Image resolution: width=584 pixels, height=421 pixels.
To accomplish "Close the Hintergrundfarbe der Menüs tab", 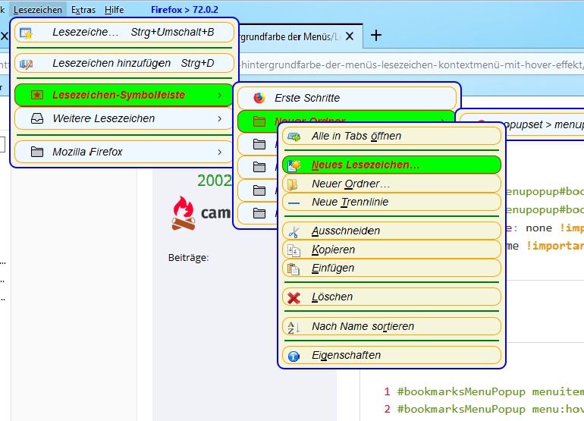I will pos(350,36).
